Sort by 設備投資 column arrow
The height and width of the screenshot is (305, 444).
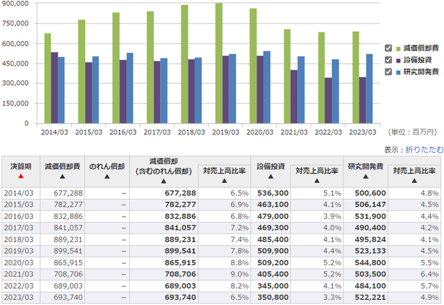pos(270,176)
